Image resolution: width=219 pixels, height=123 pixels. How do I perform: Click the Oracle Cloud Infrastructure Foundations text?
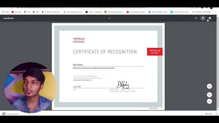(x=93, y=68)
